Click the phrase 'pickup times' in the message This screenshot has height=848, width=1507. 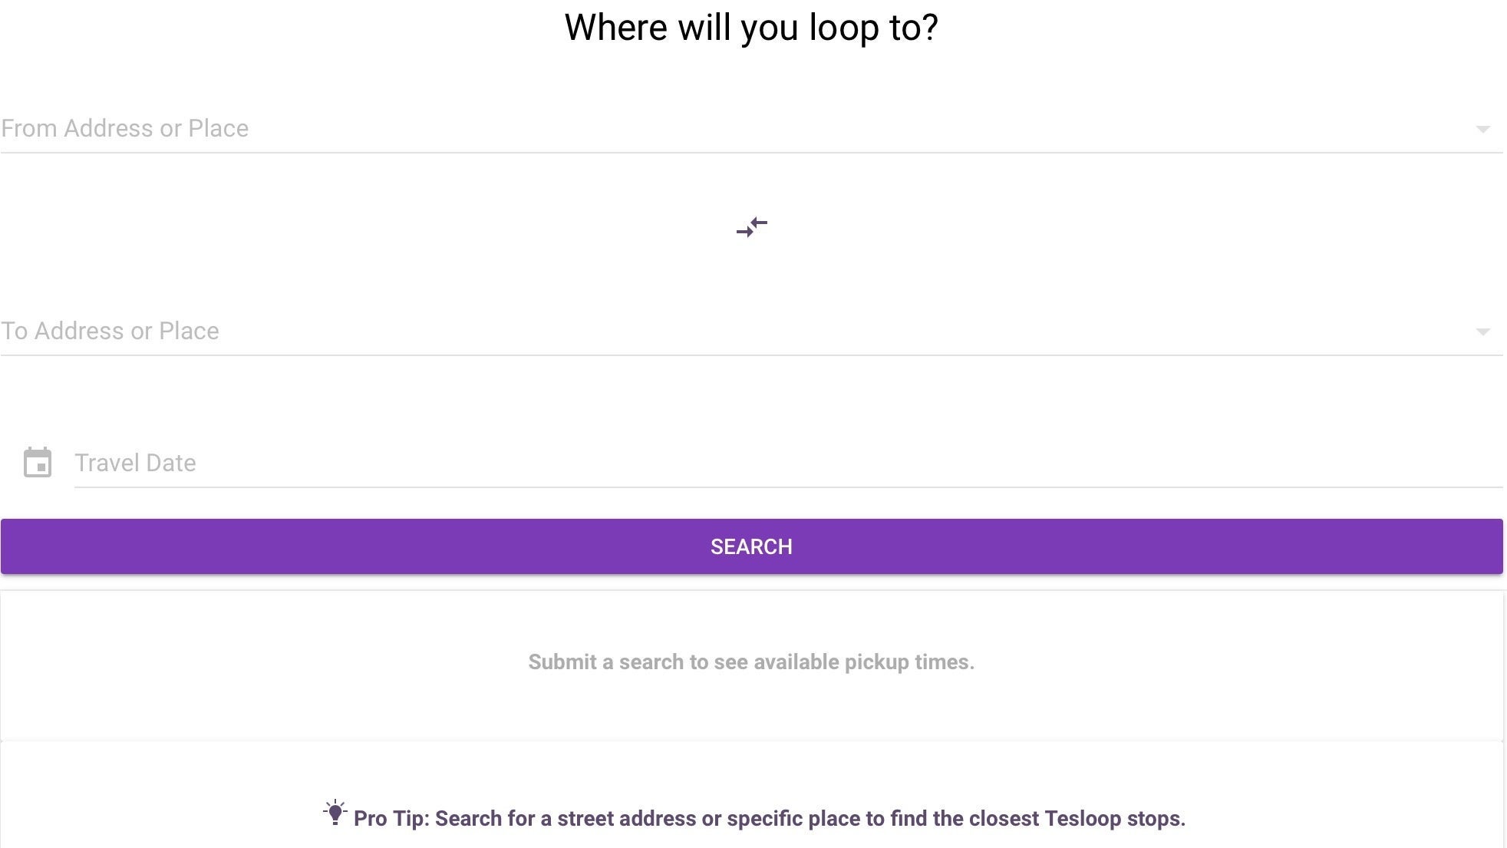point(909,662)
